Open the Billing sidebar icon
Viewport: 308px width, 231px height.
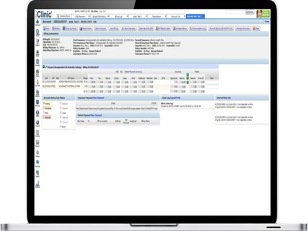[x=37, y=113]
